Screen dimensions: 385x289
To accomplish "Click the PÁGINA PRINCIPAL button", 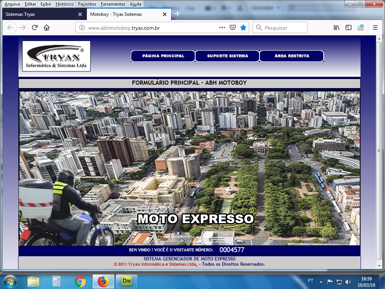I will tap(163, 56).
